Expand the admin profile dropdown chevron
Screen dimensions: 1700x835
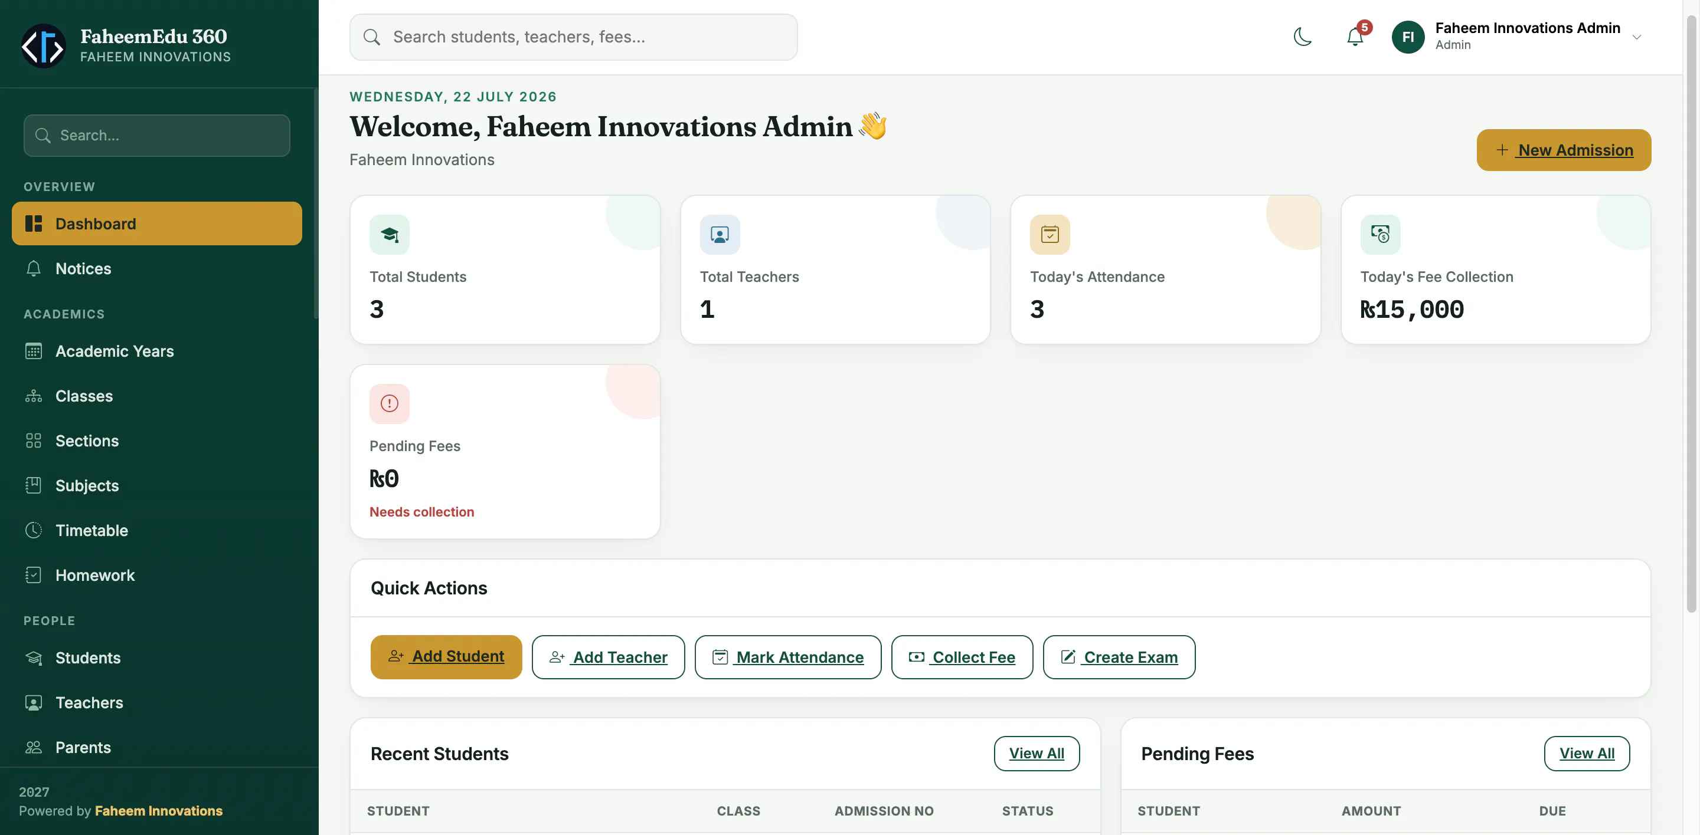tap(1637, 38)
